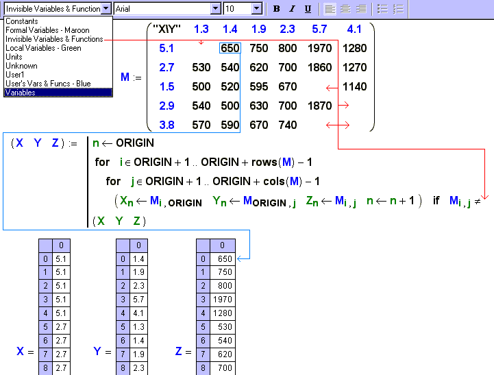Click the Arial font name field

[162, 9]
